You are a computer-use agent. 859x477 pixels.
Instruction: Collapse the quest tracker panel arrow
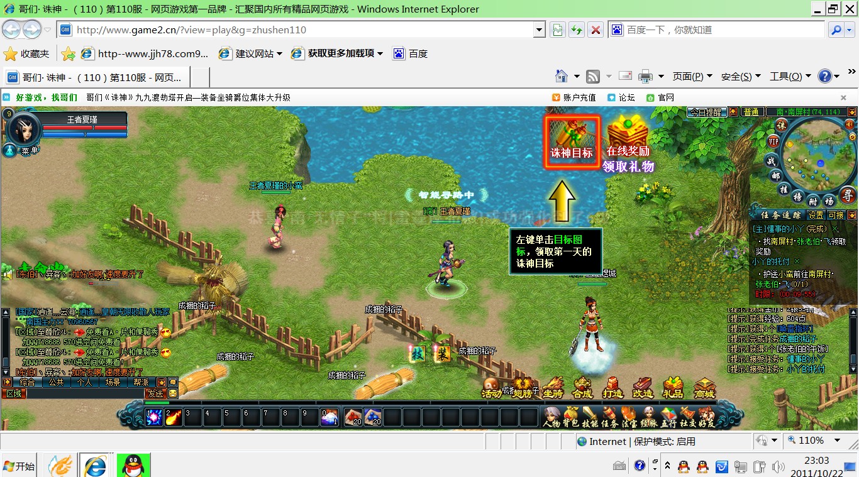point(851,215)
